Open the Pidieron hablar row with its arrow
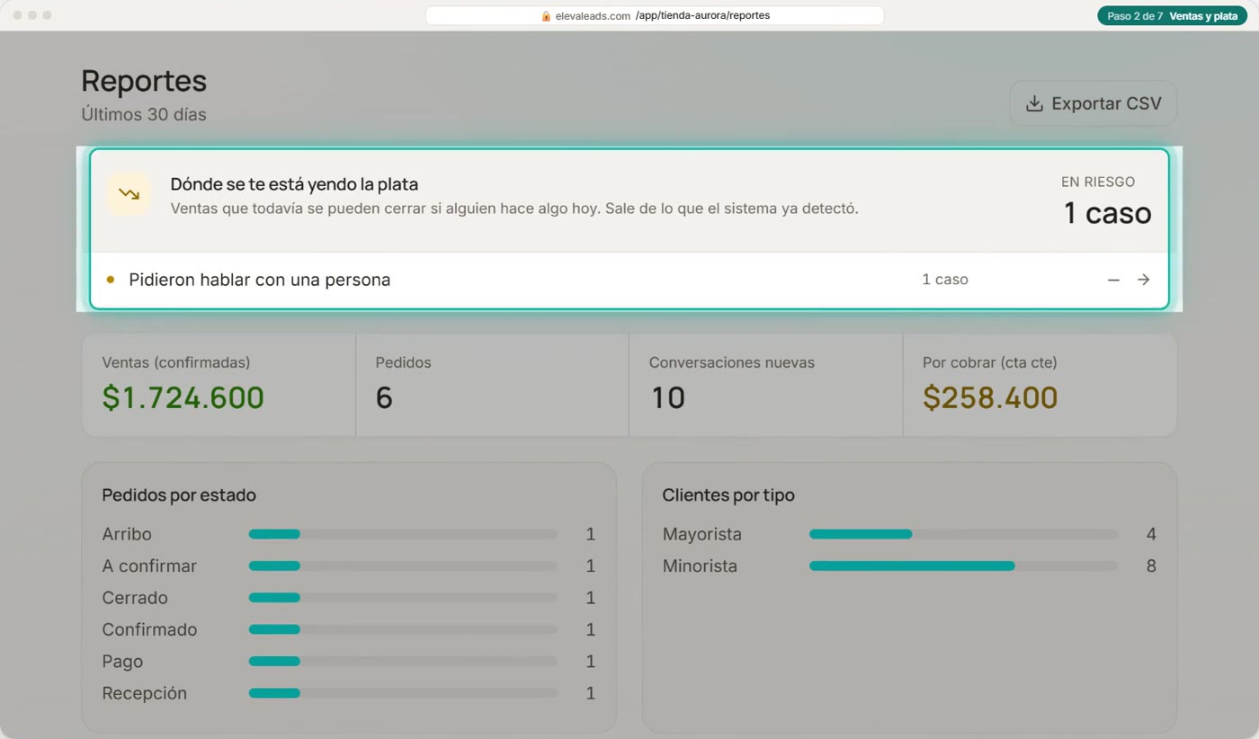This screenshot has width=1259, height=739. pos(1143,280)
